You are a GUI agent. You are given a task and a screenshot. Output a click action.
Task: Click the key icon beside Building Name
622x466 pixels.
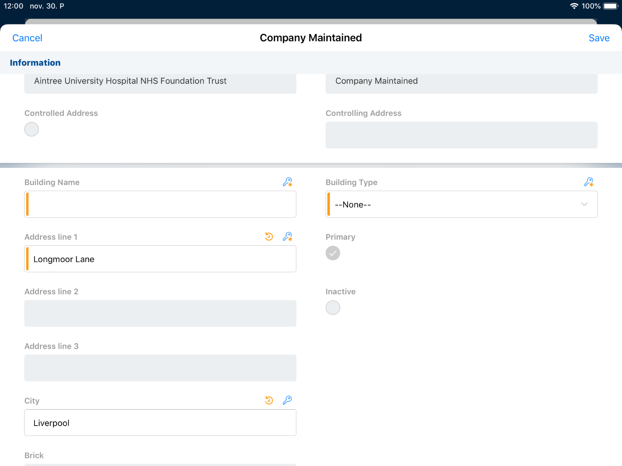(287, 182)
